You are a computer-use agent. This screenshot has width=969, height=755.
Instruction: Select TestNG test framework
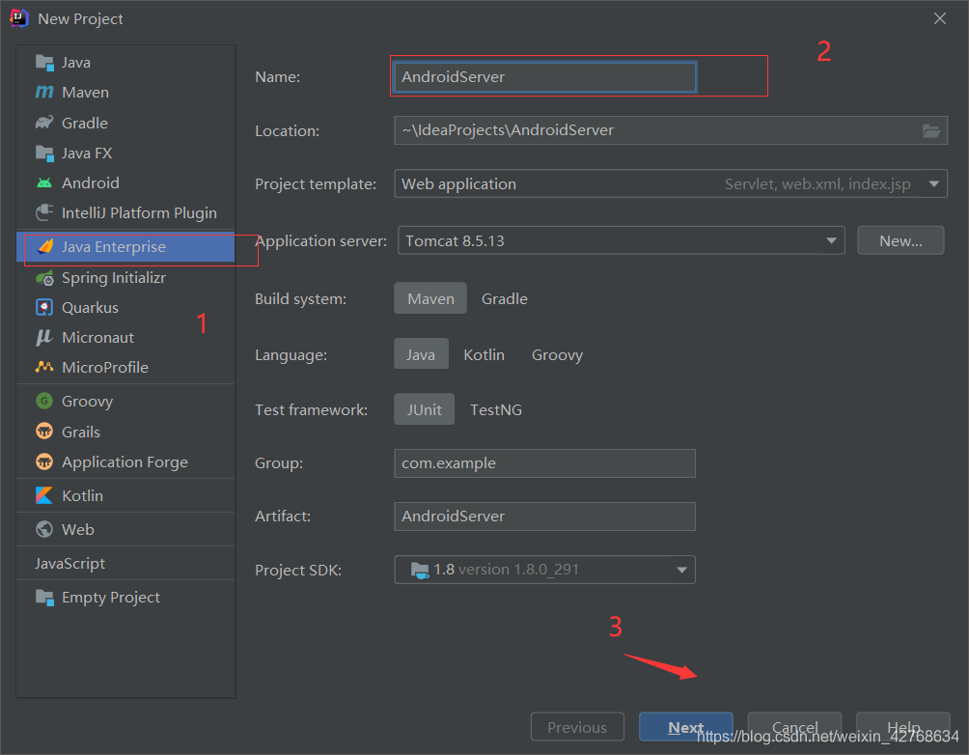496,409
